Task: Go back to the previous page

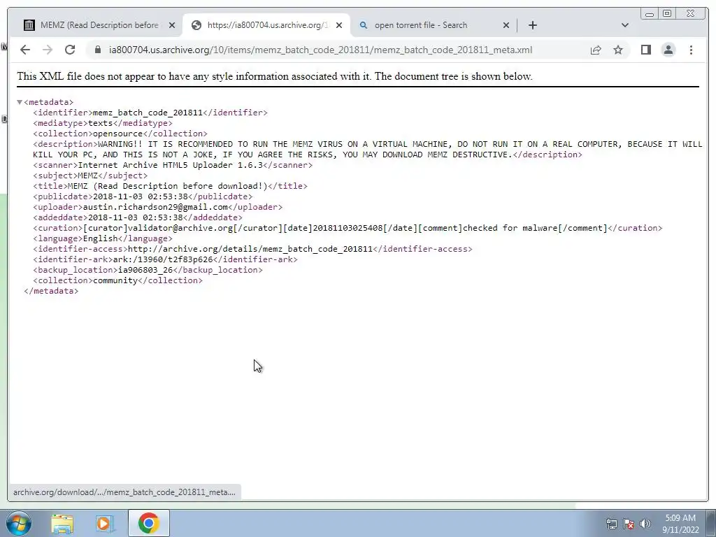Action: coord(25,50)
